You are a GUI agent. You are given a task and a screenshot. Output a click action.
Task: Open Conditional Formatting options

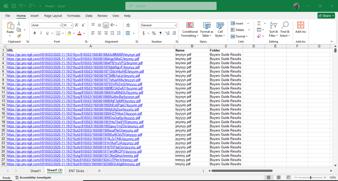[190, 29]
